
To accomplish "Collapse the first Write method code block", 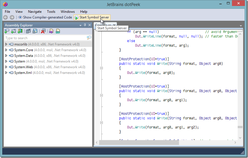I will [101, 68].
